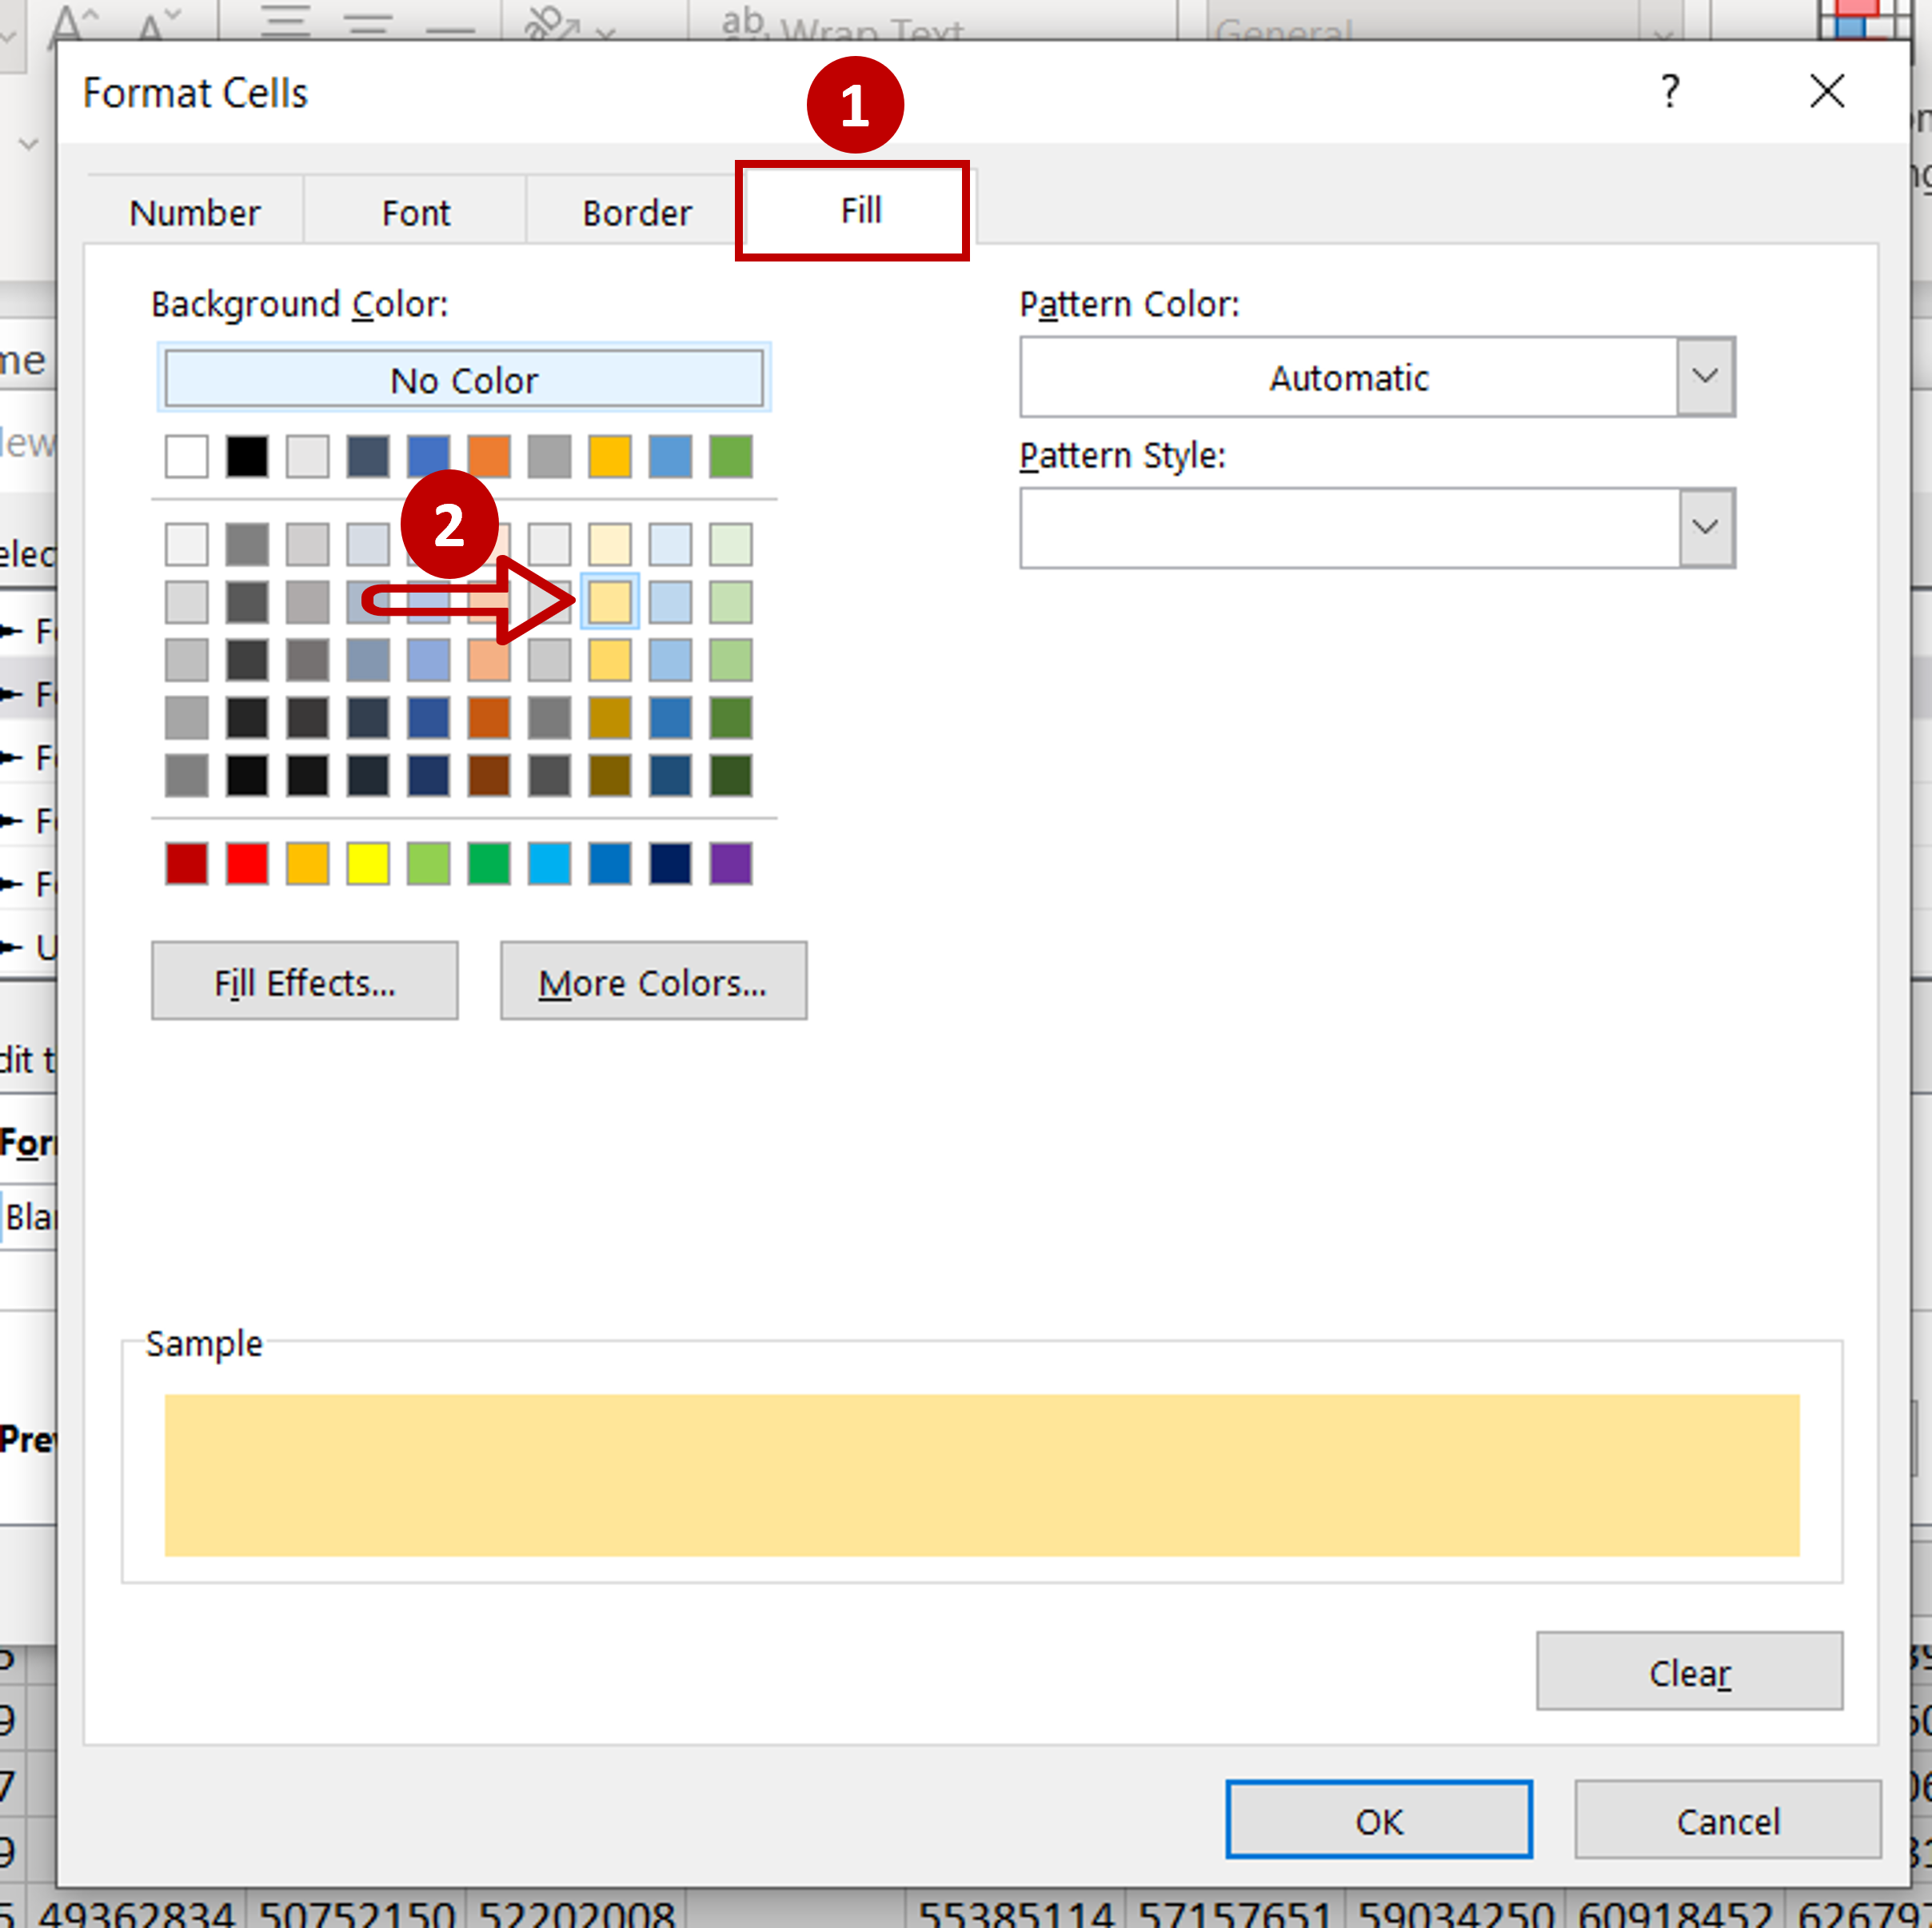Close the Format Cells dialog
This screenshot has height=1928, width=1932.
click(x=1827, y=92)
